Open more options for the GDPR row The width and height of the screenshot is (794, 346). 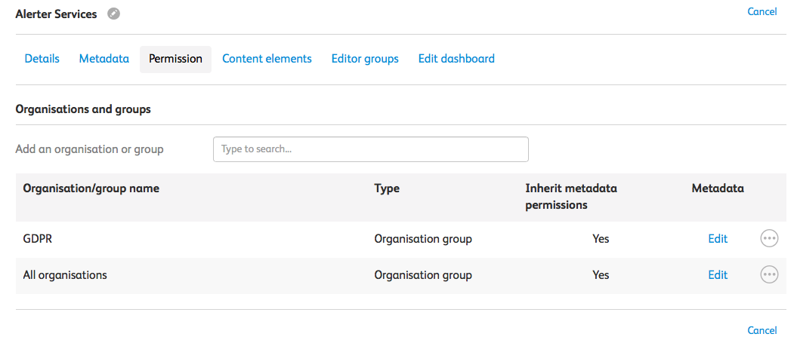(768, 239)
